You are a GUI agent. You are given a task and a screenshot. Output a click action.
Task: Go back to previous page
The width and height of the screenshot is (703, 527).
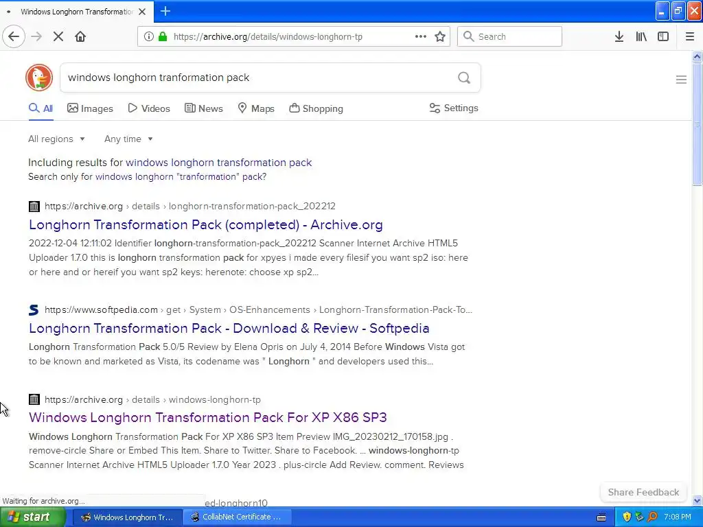coord(14,36)
